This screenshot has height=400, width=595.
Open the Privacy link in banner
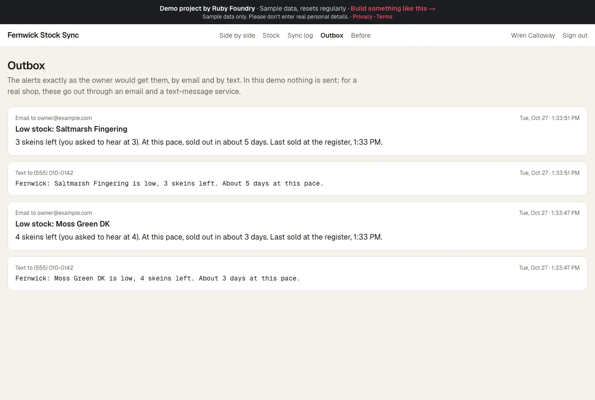click(363, 17)
